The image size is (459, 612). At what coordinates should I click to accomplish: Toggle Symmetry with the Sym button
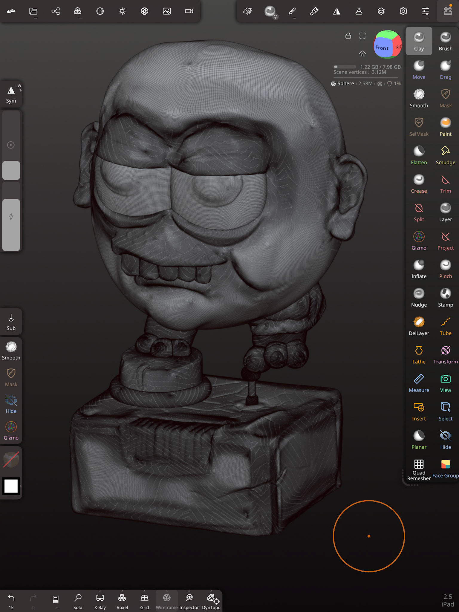pyautogui.click(x=11, y=94)
